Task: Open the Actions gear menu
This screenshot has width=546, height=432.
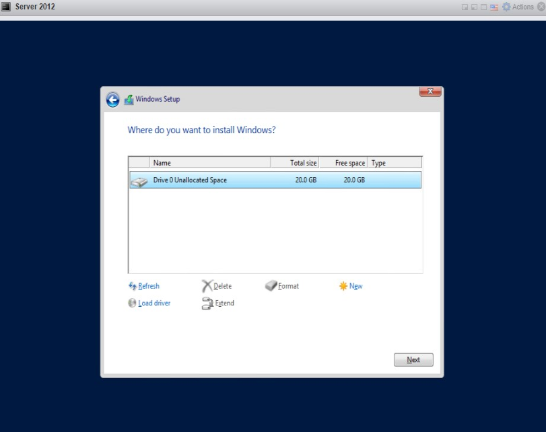Action: coord(518,7)
